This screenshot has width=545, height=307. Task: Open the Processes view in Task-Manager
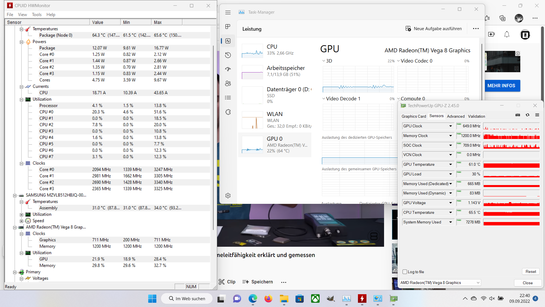[228, 26]
